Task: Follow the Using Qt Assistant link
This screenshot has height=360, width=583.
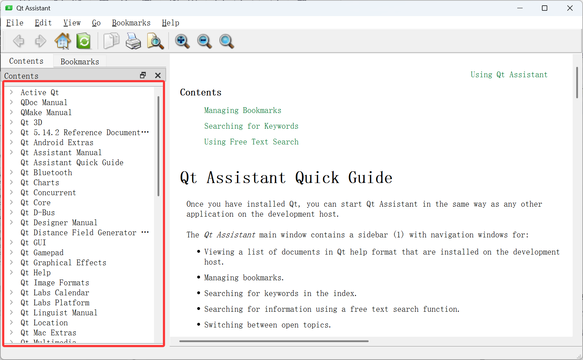Action: [x=509, y=75]
